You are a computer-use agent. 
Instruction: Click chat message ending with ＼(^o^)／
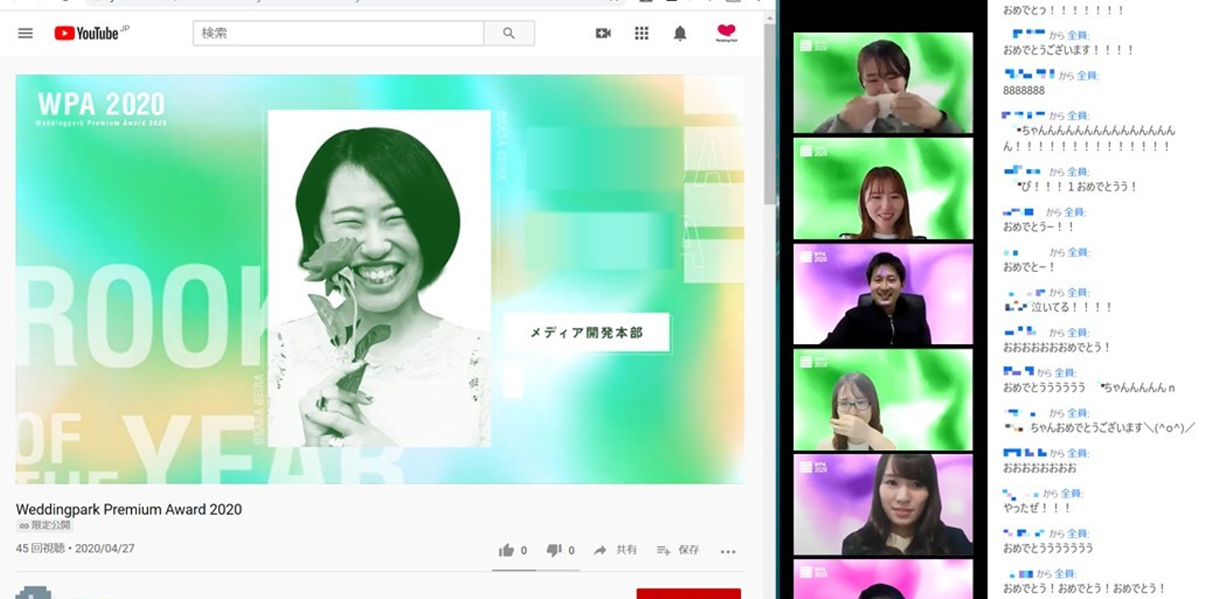[x=1101, y=428]
